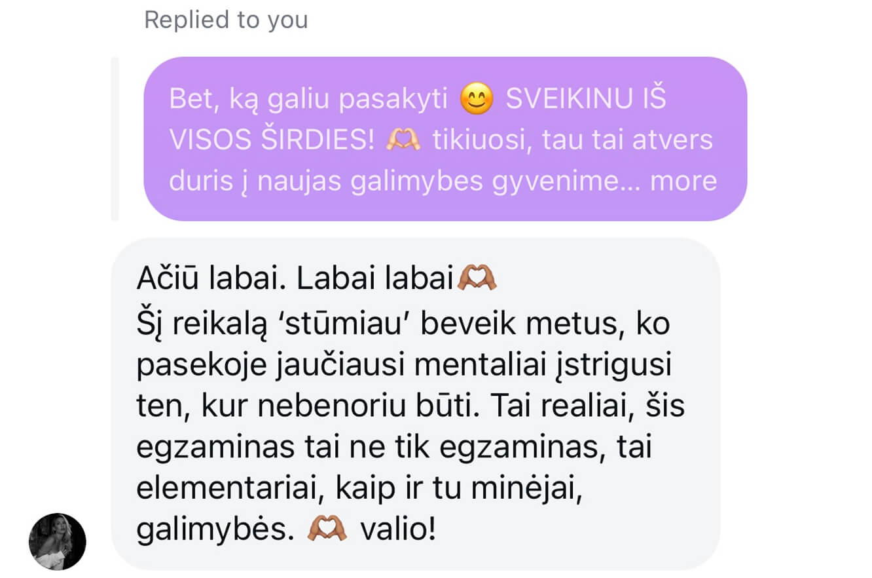
Task: Tap heart hands emoji after 'ŠIRDIES!'
Action: [405, 140]
